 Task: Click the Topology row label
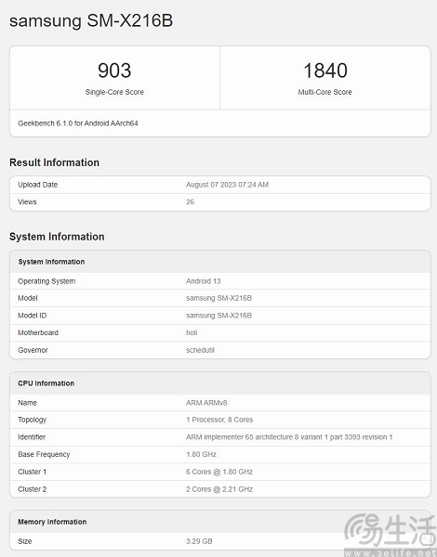pyautogui.click(x=33, y=420)
